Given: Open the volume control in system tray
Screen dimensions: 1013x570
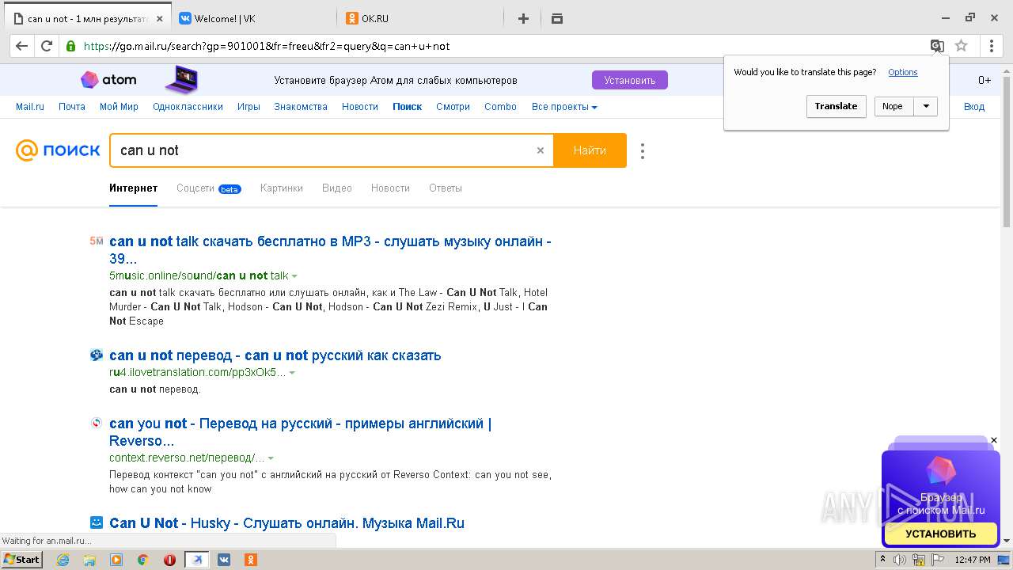Looking at the screenshot, I should tap(901, 560).
